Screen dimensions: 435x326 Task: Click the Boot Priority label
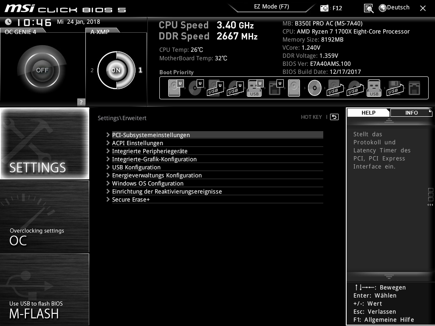176,72
